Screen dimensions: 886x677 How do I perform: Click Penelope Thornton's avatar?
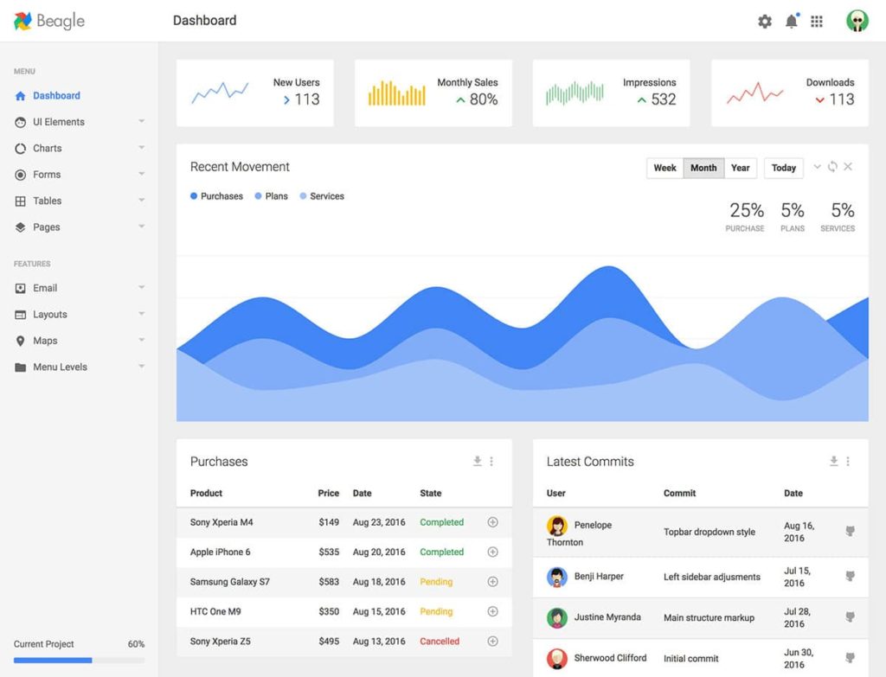tap(557, 526)
